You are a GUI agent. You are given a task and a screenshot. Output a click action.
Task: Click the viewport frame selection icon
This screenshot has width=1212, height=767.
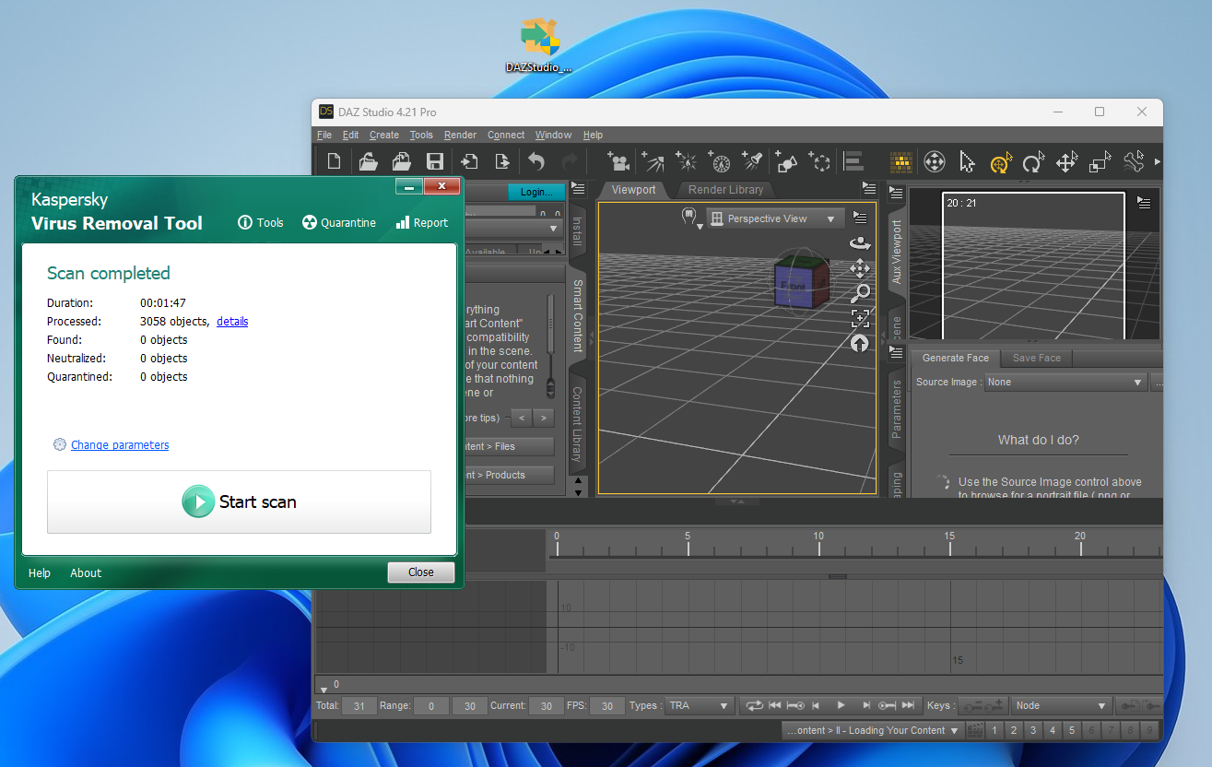point(860,318)
